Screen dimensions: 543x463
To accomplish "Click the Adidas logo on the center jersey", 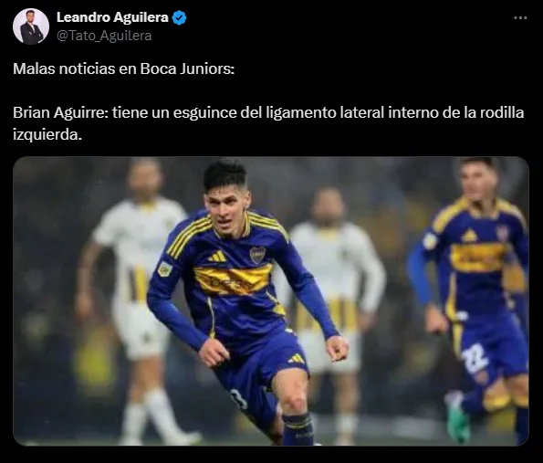I will 218,257.
